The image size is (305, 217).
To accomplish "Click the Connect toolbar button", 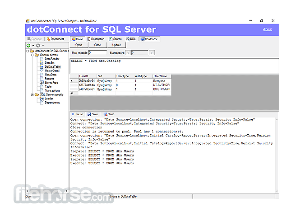I will 35,39.
